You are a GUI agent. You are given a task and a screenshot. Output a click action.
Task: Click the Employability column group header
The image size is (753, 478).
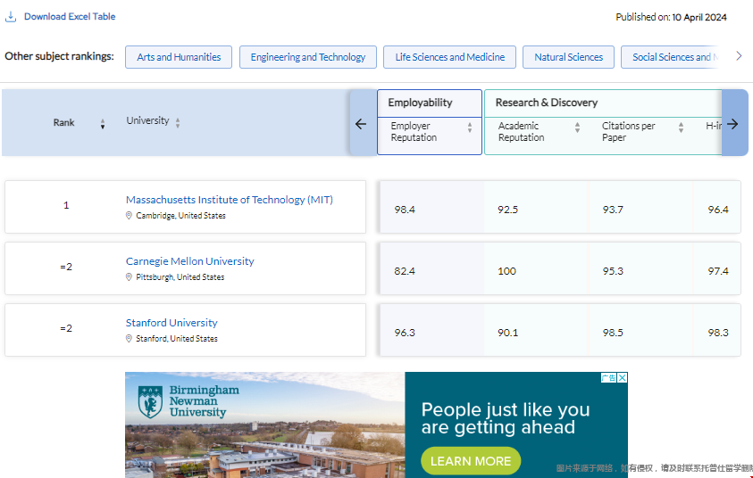coord(430,103)
